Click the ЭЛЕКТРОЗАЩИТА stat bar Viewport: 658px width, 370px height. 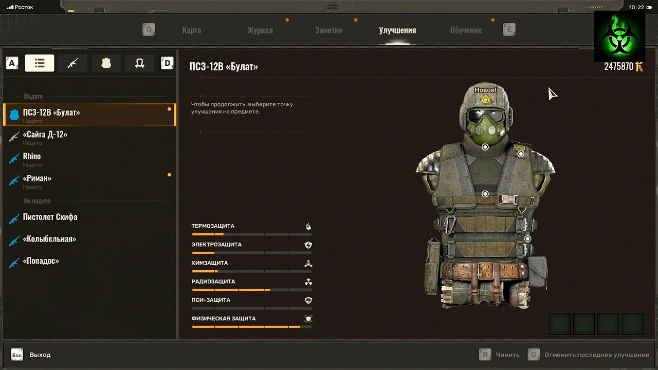tap(251, 253)
